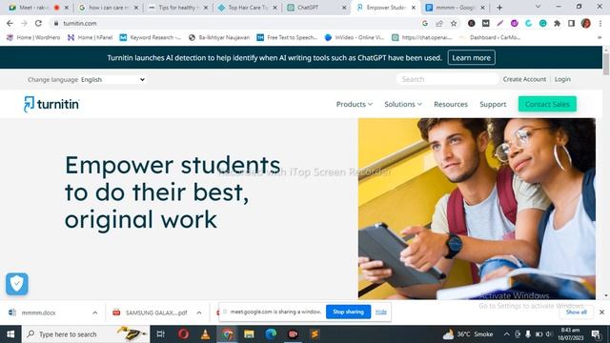Click the Hide link in sharing bar
This screenshot has height=343, width=610.
tap(381, 312)
